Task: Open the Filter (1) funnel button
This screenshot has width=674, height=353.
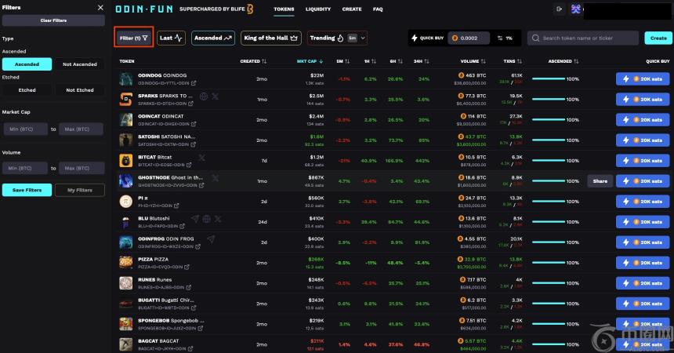Action: click(x=133, y=38)
